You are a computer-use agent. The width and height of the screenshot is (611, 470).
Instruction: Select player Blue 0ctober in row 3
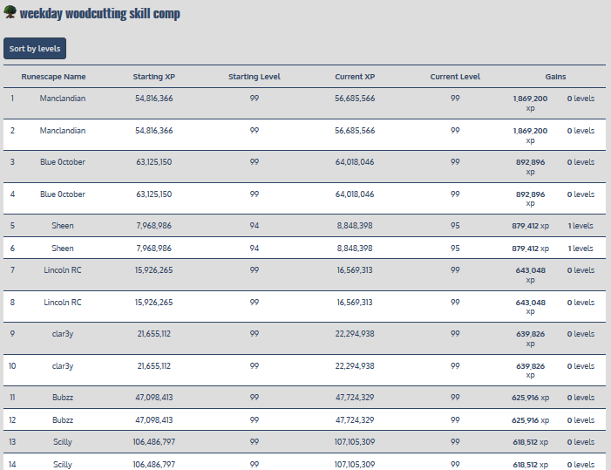[x=63, y=162]
